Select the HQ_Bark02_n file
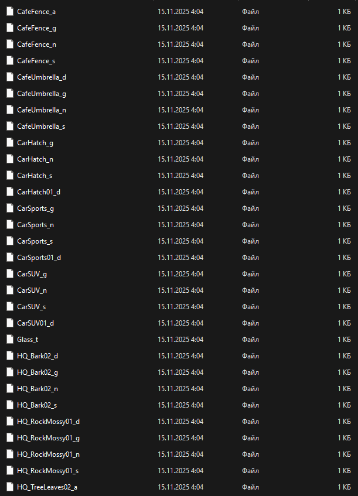This screenshot has width=358, height=496. [x=37, y=388]
